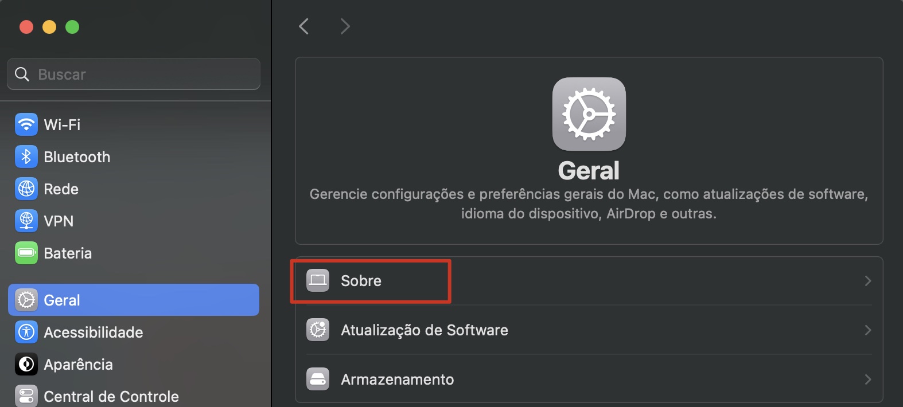Image resolution: width=903 pixels, height=407 pixels.
Task: Open Rede settings via its globe icon
Action: click(x=26, y=189)
